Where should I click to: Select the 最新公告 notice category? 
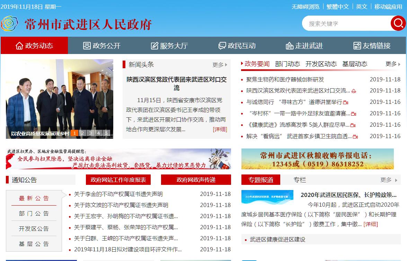coord(34,198)
